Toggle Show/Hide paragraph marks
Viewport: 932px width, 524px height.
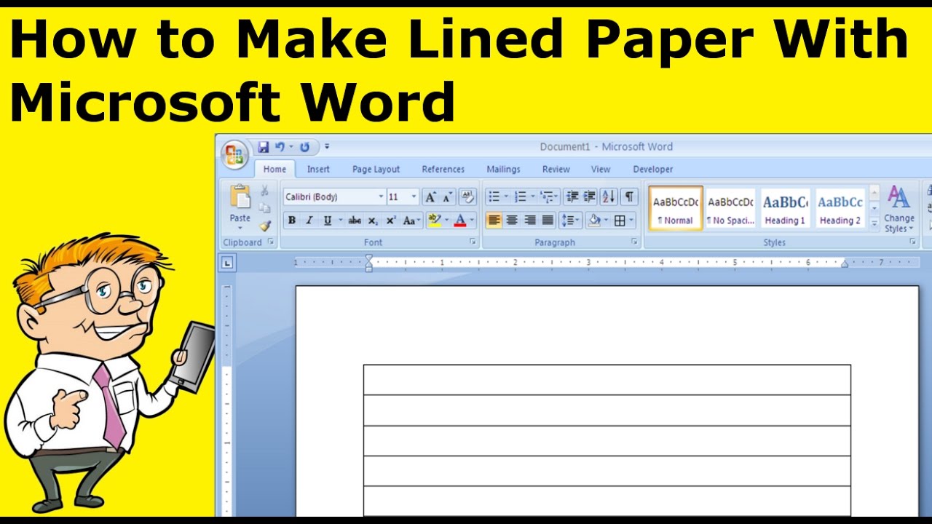629,196
